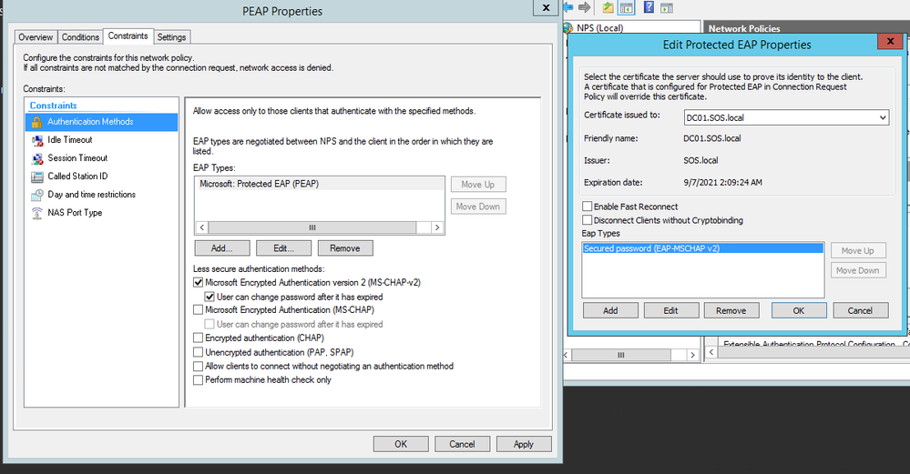
Task: Select Day and time restrictions constraint
Action: tap(91, 194)
